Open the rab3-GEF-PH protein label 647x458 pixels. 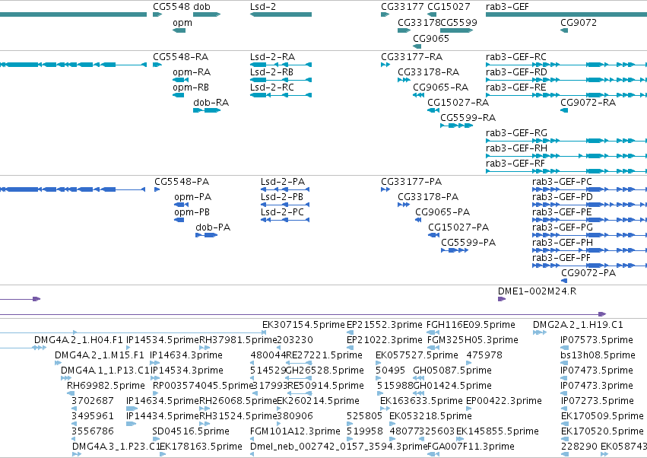(x=563, y=243)
